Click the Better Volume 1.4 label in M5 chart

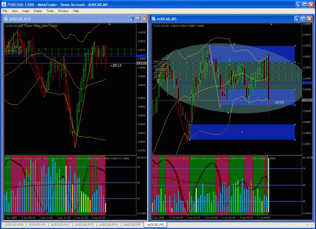coord(201,158)
